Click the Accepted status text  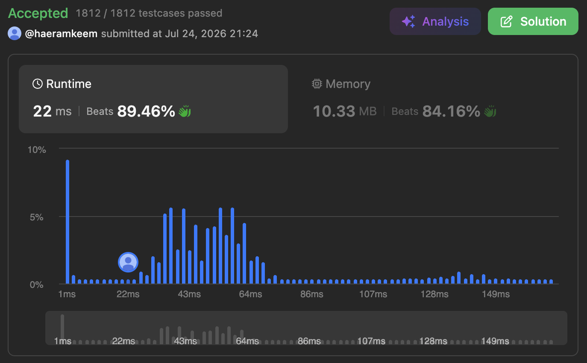pos(38,13)
